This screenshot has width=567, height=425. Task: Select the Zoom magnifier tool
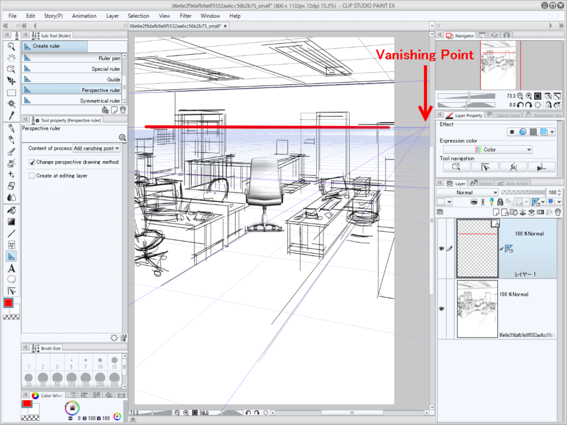(11, 46)
